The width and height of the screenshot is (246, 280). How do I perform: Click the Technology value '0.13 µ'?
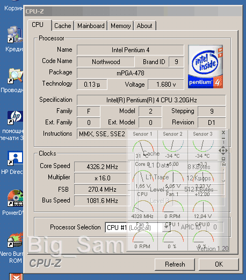tap(92, 85)
